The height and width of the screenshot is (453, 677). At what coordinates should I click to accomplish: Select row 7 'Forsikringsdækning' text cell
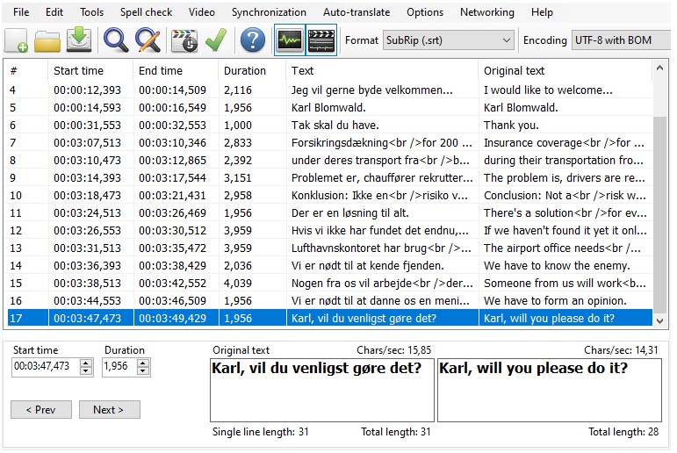(x=382, y=142)
